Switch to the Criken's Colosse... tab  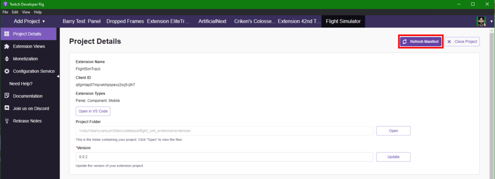[x=255, y=21]
